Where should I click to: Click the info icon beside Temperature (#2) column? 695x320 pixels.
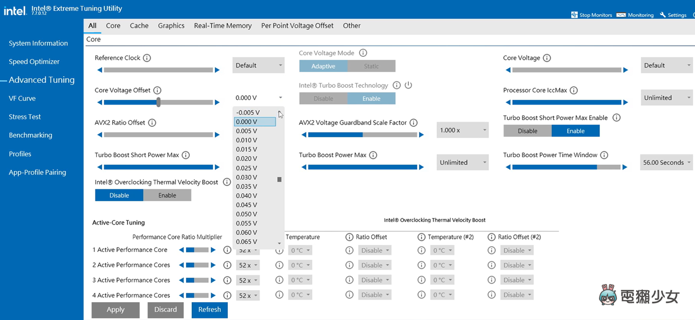click(x=421, y=237)
